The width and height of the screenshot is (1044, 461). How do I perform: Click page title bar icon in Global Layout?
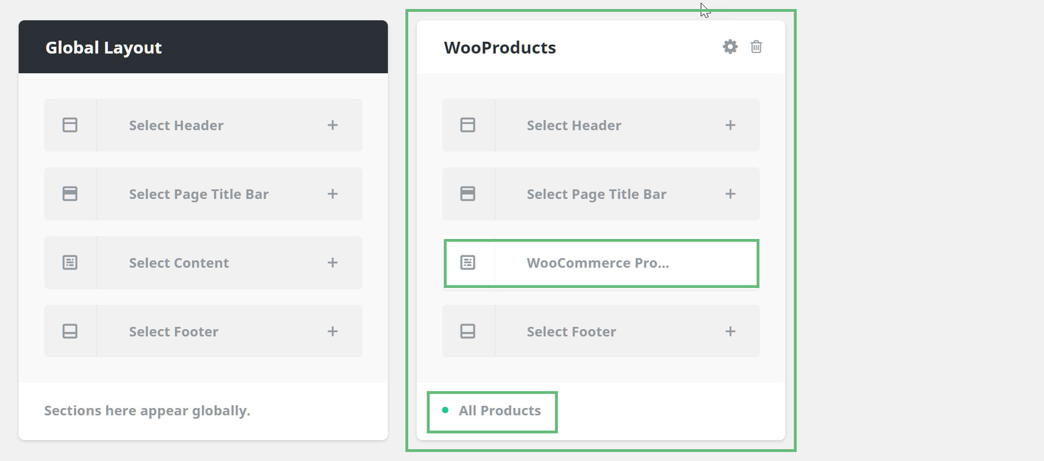(x=70, y=194)
